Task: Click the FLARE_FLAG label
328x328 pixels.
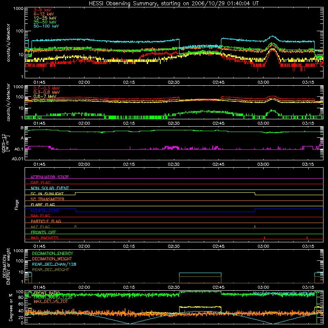Action: tap(43, 205)
